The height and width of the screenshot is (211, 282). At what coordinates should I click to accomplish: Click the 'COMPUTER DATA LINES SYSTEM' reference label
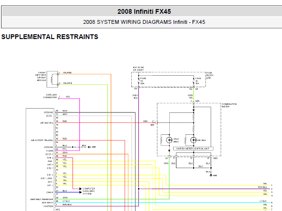[x=88, y=191]
